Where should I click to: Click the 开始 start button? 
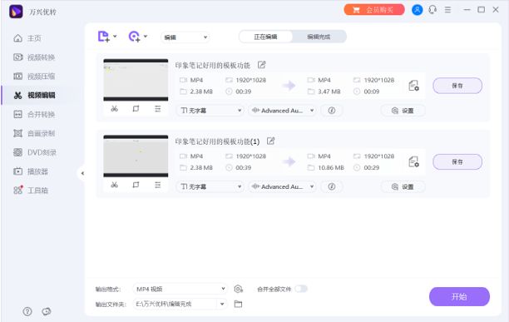[459, 297]
